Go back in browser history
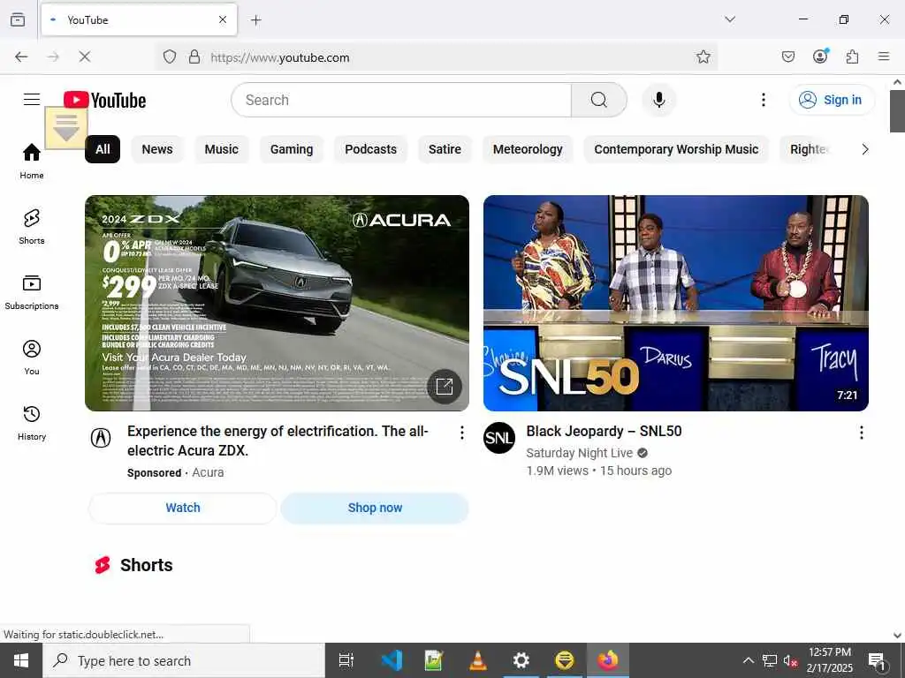 [21, 56]
